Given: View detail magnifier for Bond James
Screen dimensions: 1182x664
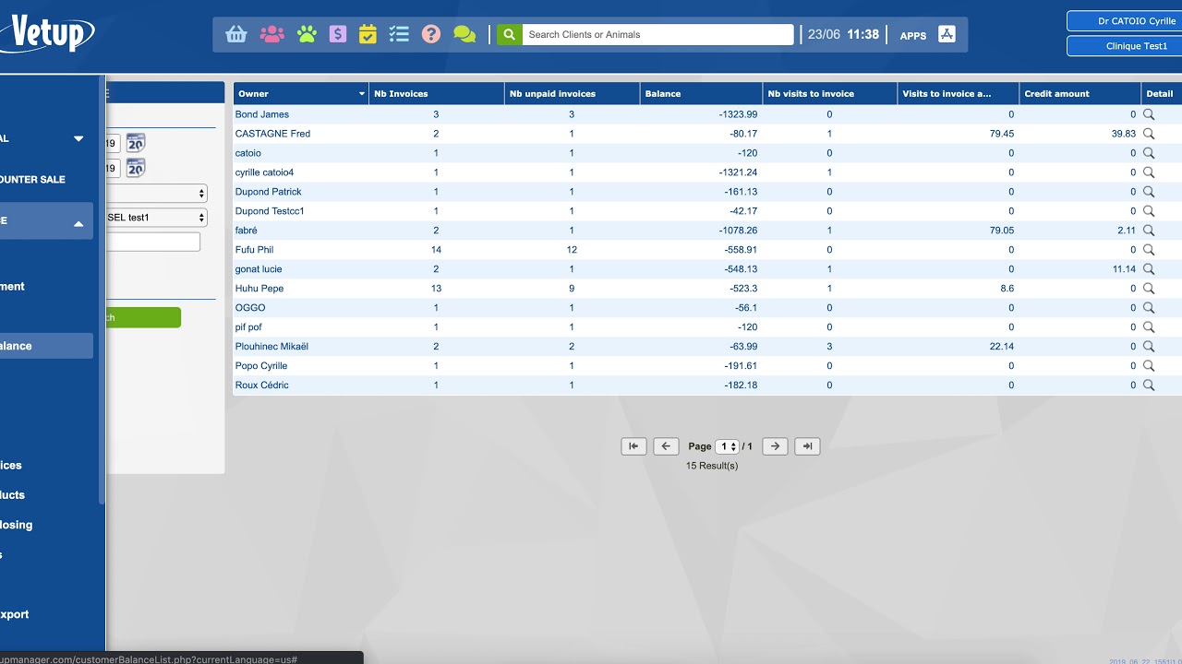Looking at the screenshot, I should (1149, 114).
